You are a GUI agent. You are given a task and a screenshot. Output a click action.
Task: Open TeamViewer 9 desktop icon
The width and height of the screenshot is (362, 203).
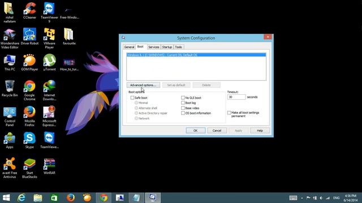point(49,12)
